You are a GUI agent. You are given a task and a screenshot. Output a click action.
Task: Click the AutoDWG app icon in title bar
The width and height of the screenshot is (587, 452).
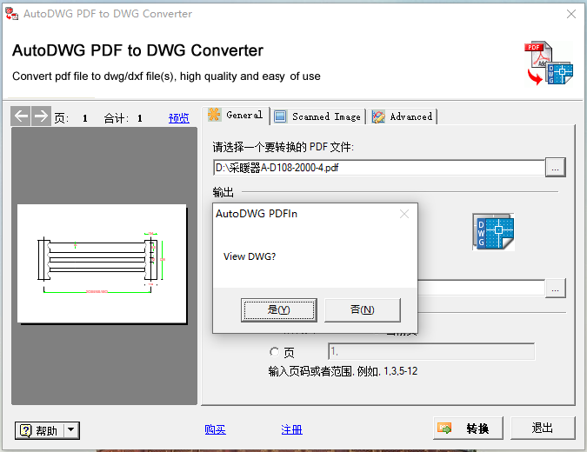pos(11,13)
